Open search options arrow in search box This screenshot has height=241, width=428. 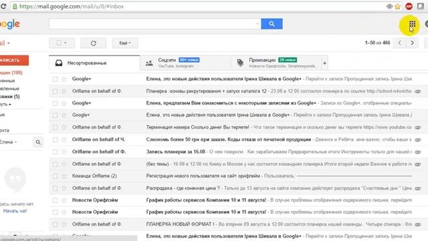(257, 24)
